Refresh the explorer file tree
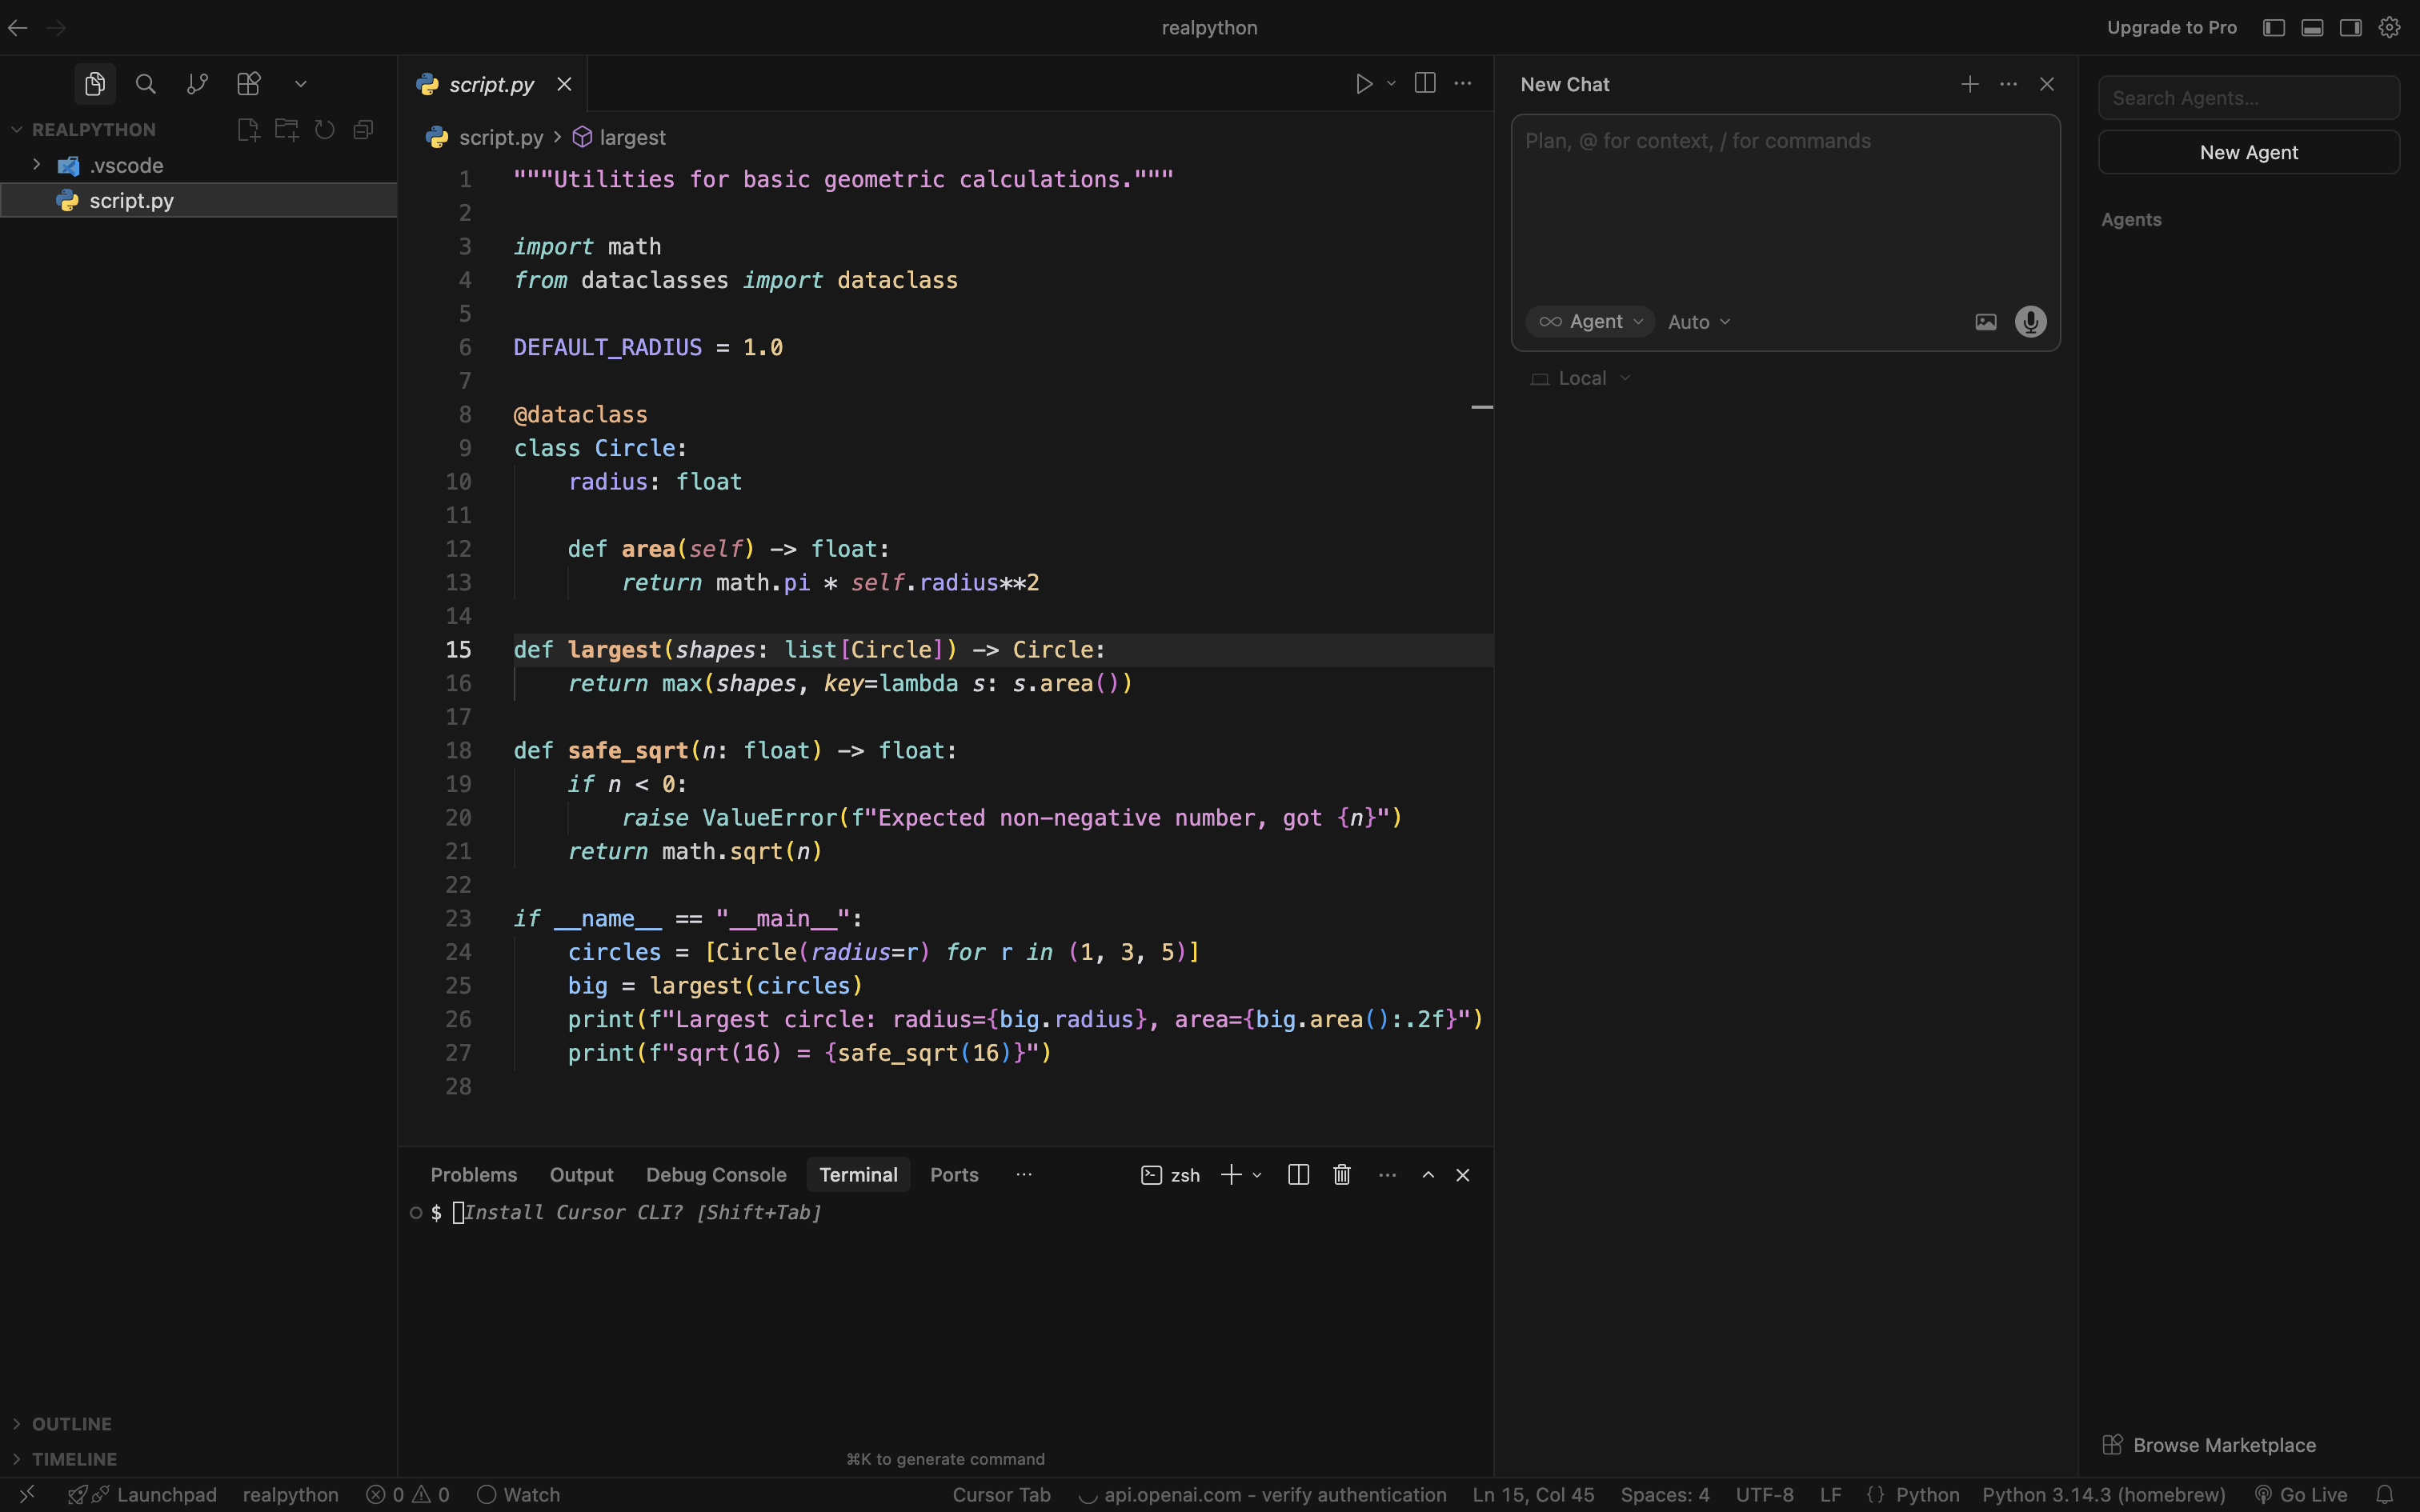This screenshot has width=2420, height=1512. 325,130
